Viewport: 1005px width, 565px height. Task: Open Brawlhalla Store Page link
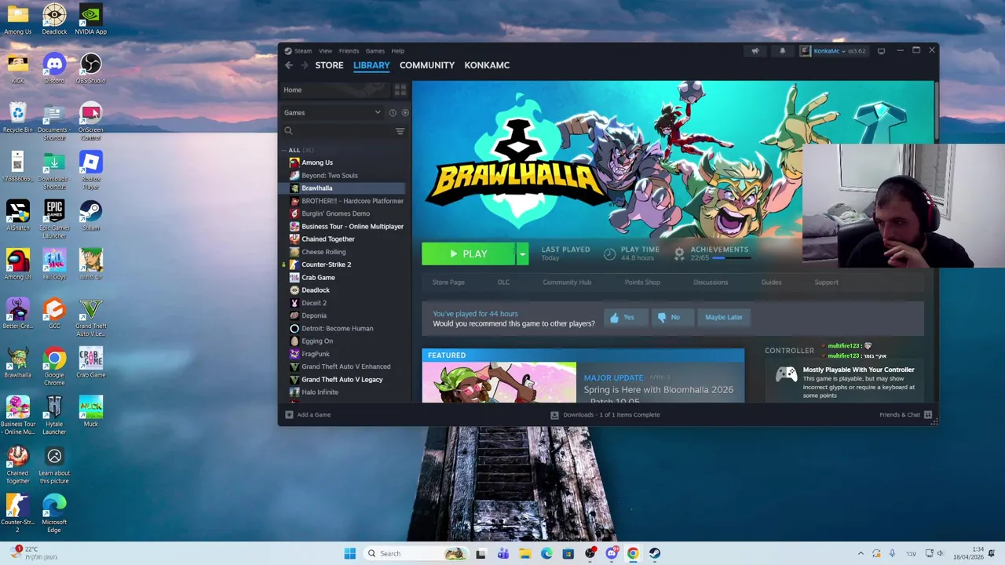tap(448, 282)
